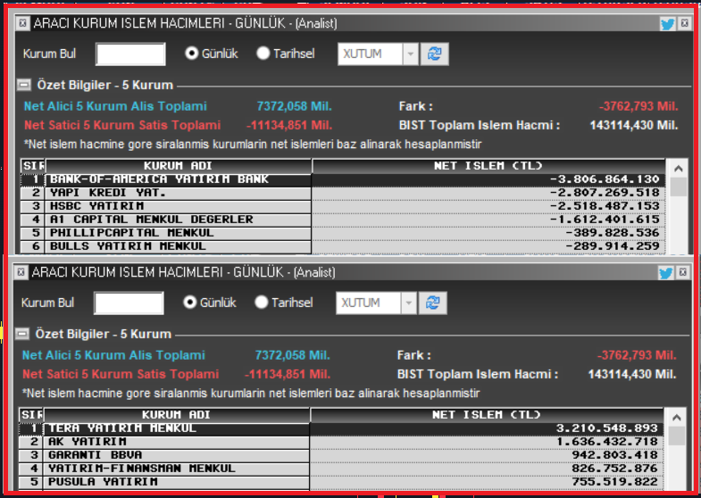
Task: Refresh data in the BANK-OF-AMERICA window
Action: click(435, 54)
